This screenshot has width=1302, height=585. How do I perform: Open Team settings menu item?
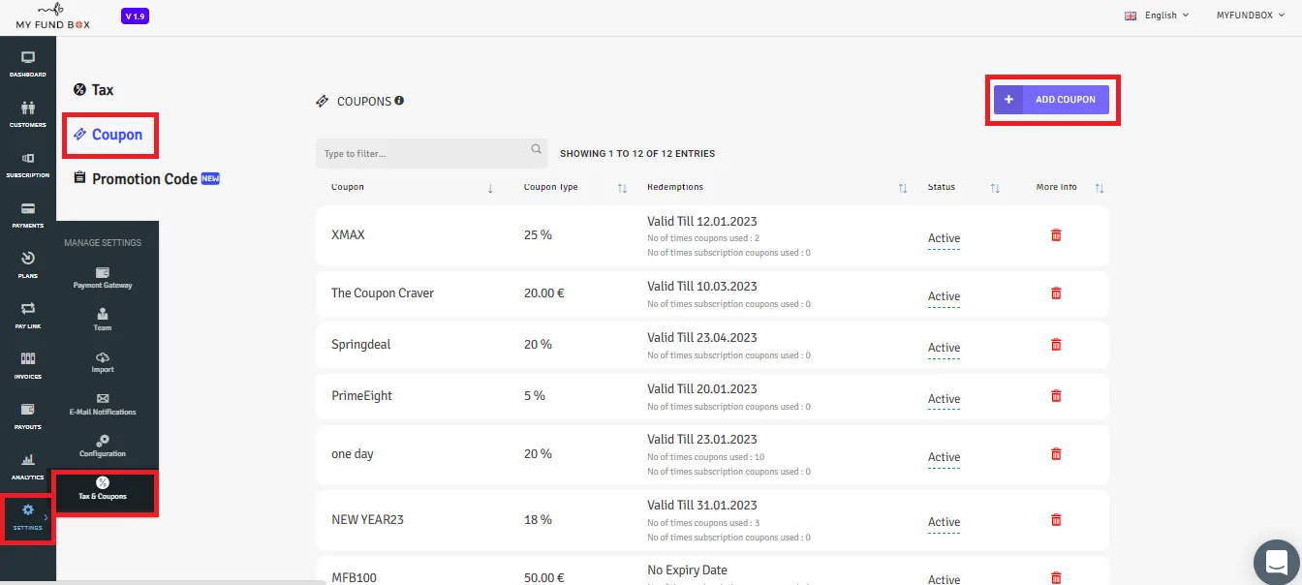[x=103, y=320]
